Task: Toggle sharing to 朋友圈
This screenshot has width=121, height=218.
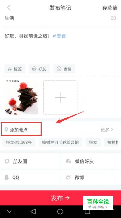Action: (x=30, y=161)
